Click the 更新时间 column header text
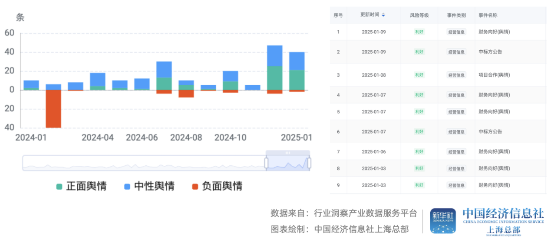Image resolution: width=551 pixels, height=242 pixels. coord(370,15)
